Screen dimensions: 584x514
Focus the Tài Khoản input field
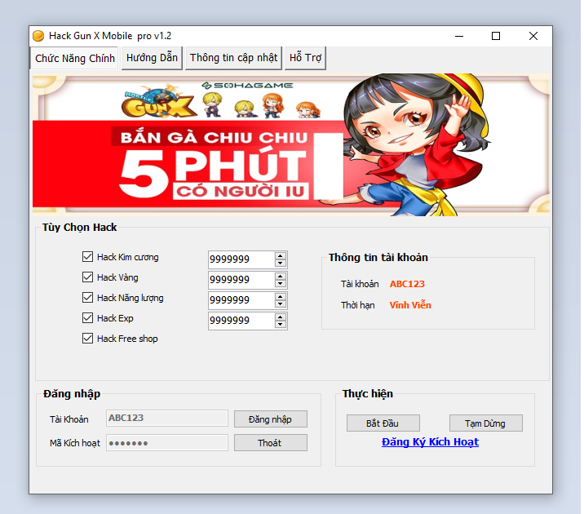click(167, 418)
